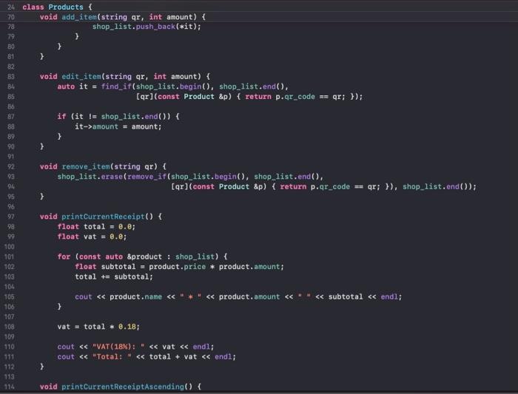Click the 'edit_item' function name

[x=81, y=77]
